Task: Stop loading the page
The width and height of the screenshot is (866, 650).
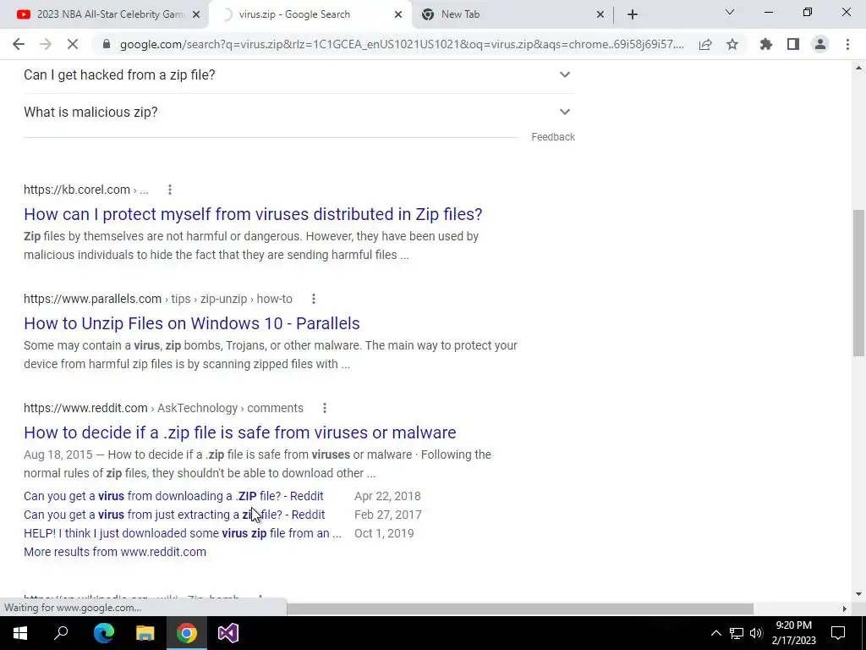Action: [73, 44]
